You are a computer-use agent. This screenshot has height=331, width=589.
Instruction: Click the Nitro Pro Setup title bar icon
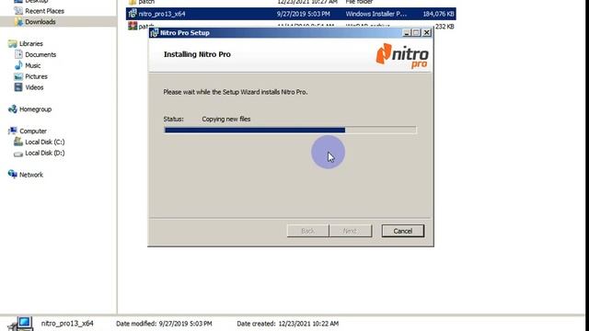pos(154,33)
